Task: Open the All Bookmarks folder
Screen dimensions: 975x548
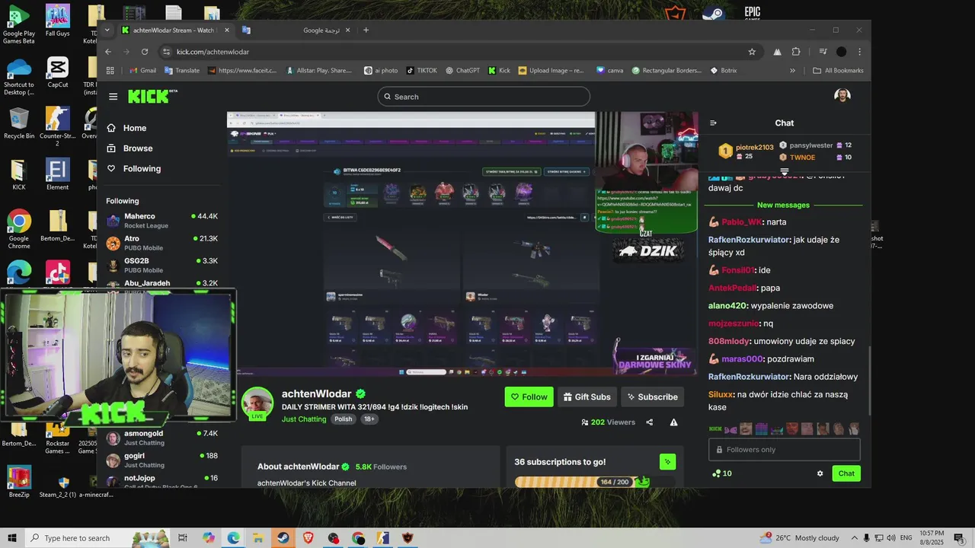Action: point(839,70)
